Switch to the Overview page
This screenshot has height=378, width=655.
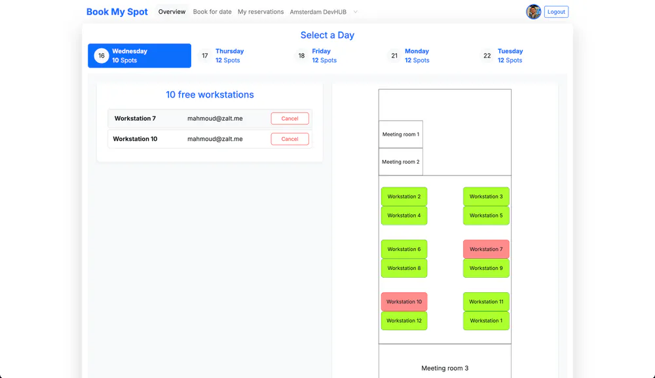[x=172, y=11]
